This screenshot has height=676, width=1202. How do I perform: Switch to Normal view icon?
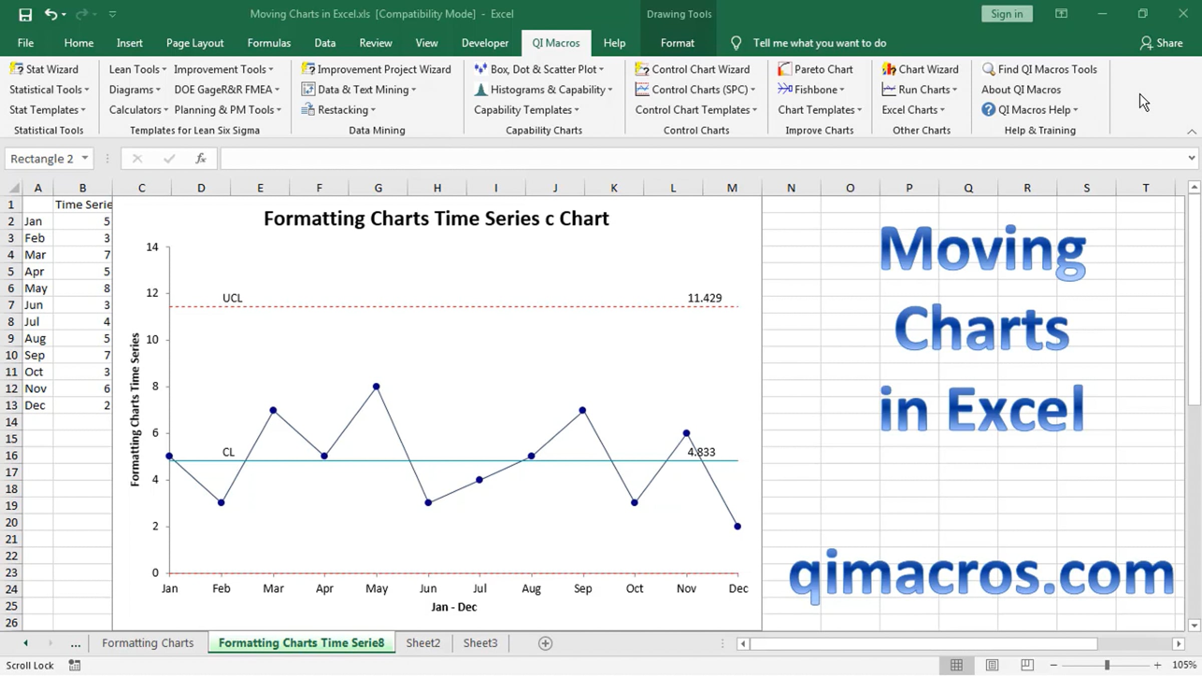pos(957,665)
